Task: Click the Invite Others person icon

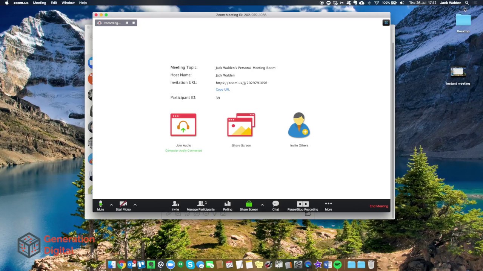Action: (299, 125)
